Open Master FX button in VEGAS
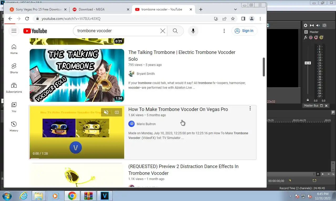Screen dimensions: 336x201 click(x=306, y=37)
